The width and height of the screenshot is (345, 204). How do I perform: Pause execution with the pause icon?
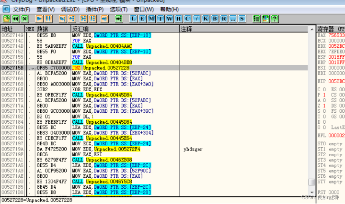coord(48,19)
